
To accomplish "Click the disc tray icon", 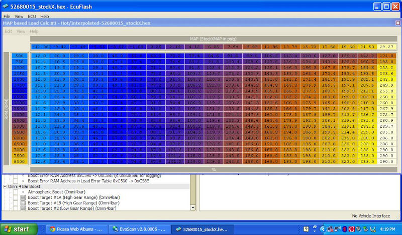I will 358,229.
